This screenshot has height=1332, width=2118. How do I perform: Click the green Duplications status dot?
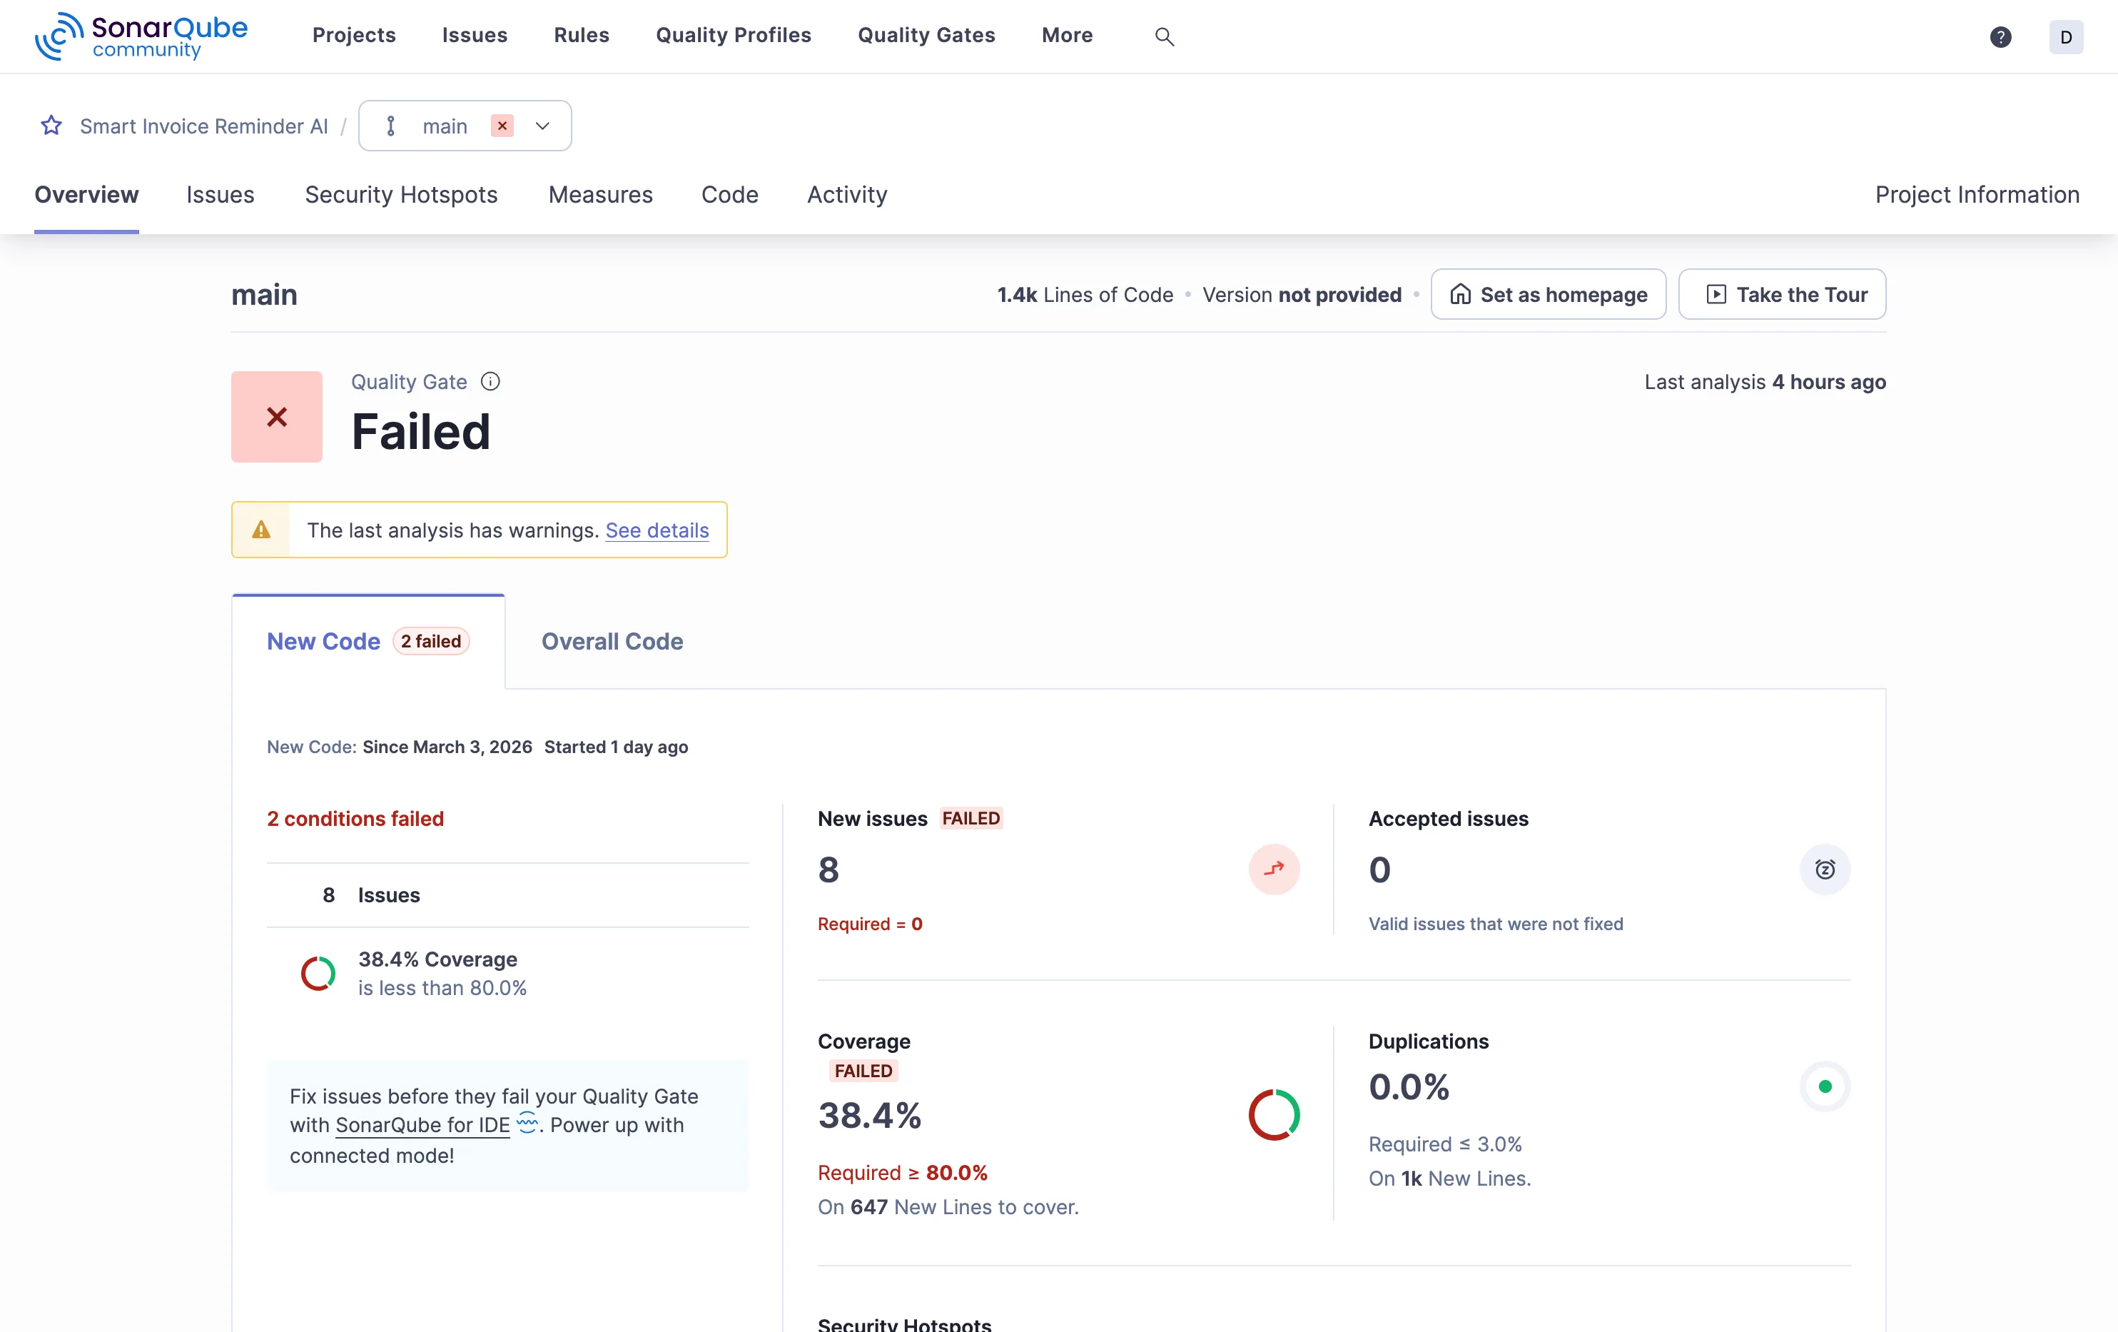[x=1825, y=1086]
